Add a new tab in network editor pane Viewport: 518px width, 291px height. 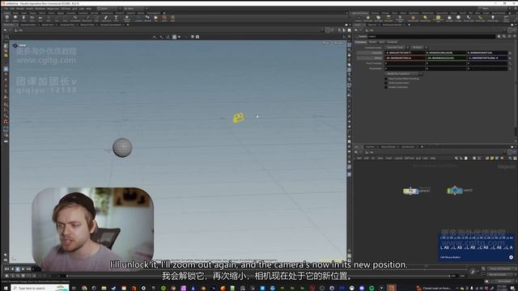pyautogui.click(x=422, y=147)
